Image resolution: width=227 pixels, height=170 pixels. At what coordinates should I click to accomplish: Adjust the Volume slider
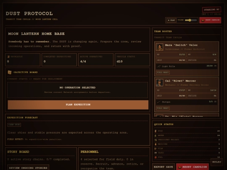click(x=191, y=20)
